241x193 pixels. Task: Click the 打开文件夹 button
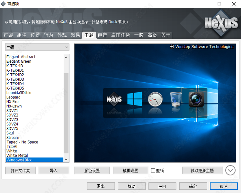click(x=21, y=170)
